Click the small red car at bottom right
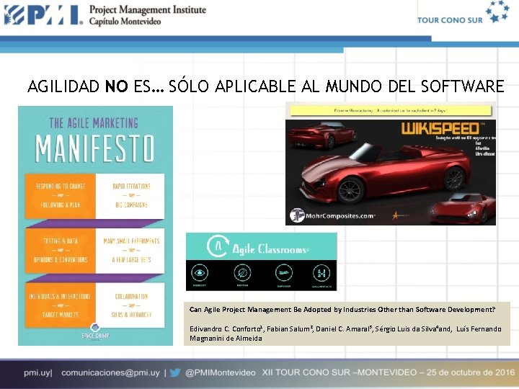 463,209
